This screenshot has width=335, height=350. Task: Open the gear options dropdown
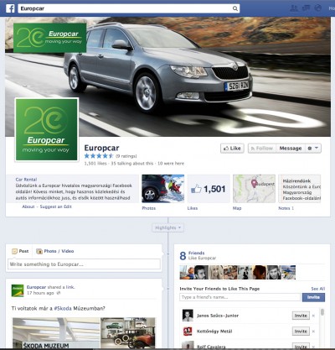click(313, 149)
